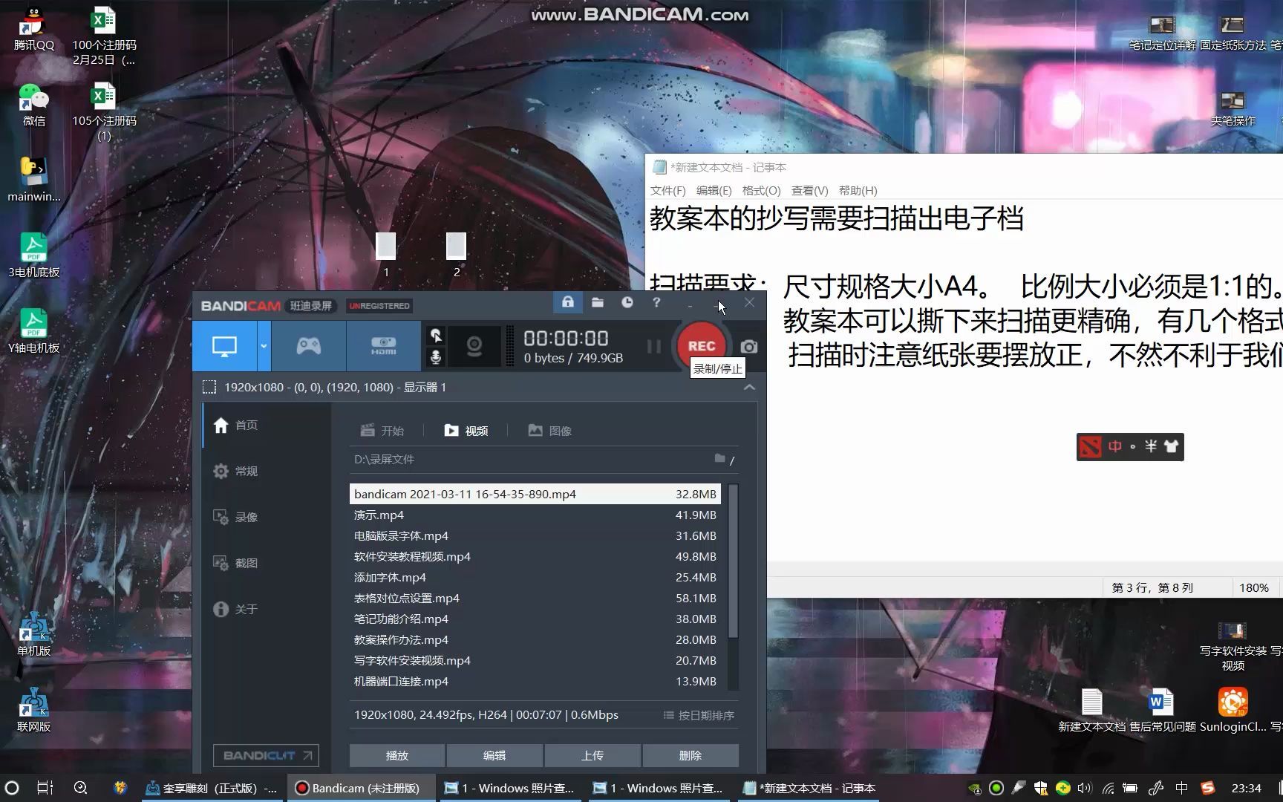Open 微信 desktop icon
The height and width of the screenshot is (802, 1283).
[33, 105]
